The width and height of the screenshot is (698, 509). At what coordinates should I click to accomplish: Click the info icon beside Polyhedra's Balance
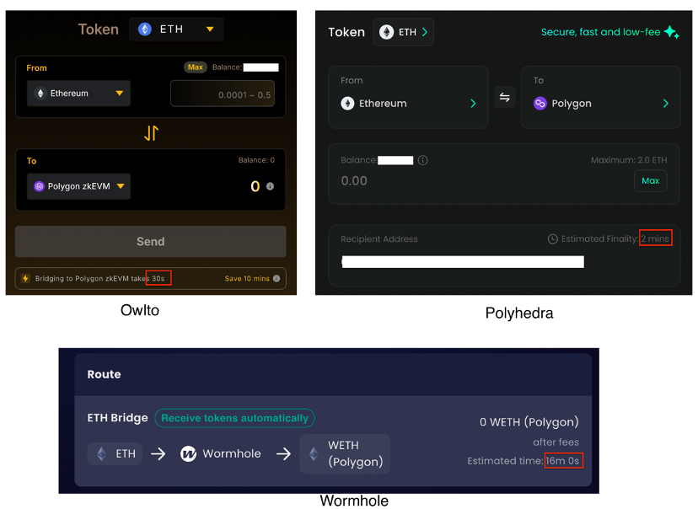coord(423,160)
